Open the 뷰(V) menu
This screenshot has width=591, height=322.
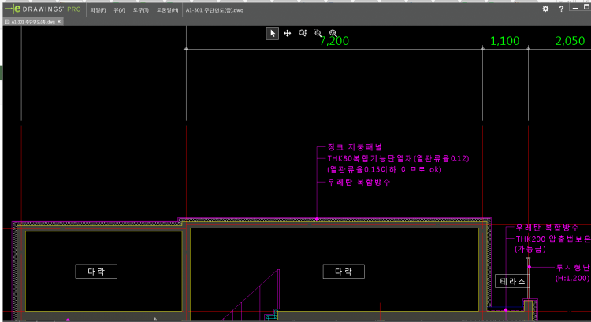pos(119,9)
